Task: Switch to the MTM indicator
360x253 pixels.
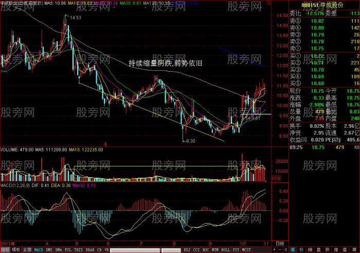Action: [215, 250]
